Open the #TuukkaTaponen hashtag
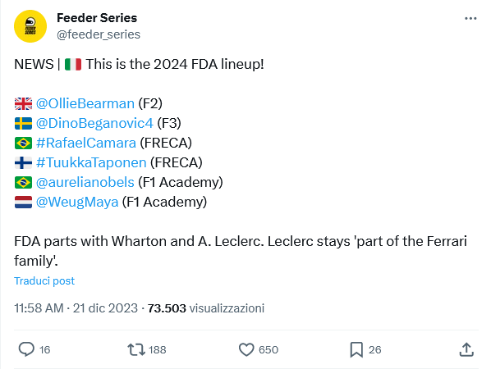This screenshot has width=491, height=369. pos(91,162)
